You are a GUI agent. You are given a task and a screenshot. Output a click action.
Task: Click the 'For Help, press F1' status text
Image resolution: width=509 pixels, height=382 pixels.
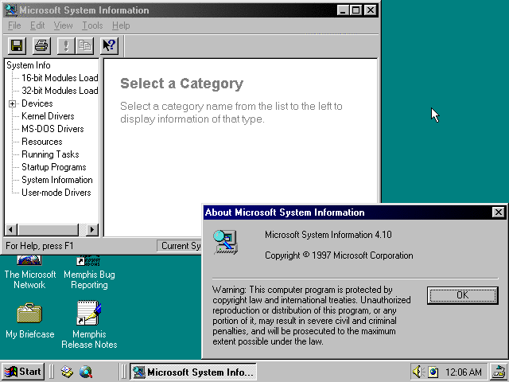40,246
